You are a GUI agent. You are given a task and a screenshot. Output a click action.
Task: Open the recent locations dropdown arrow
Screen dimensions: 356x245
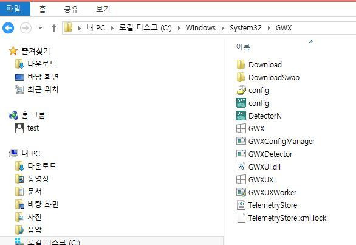pyautogui.click(x=40, y=28)
